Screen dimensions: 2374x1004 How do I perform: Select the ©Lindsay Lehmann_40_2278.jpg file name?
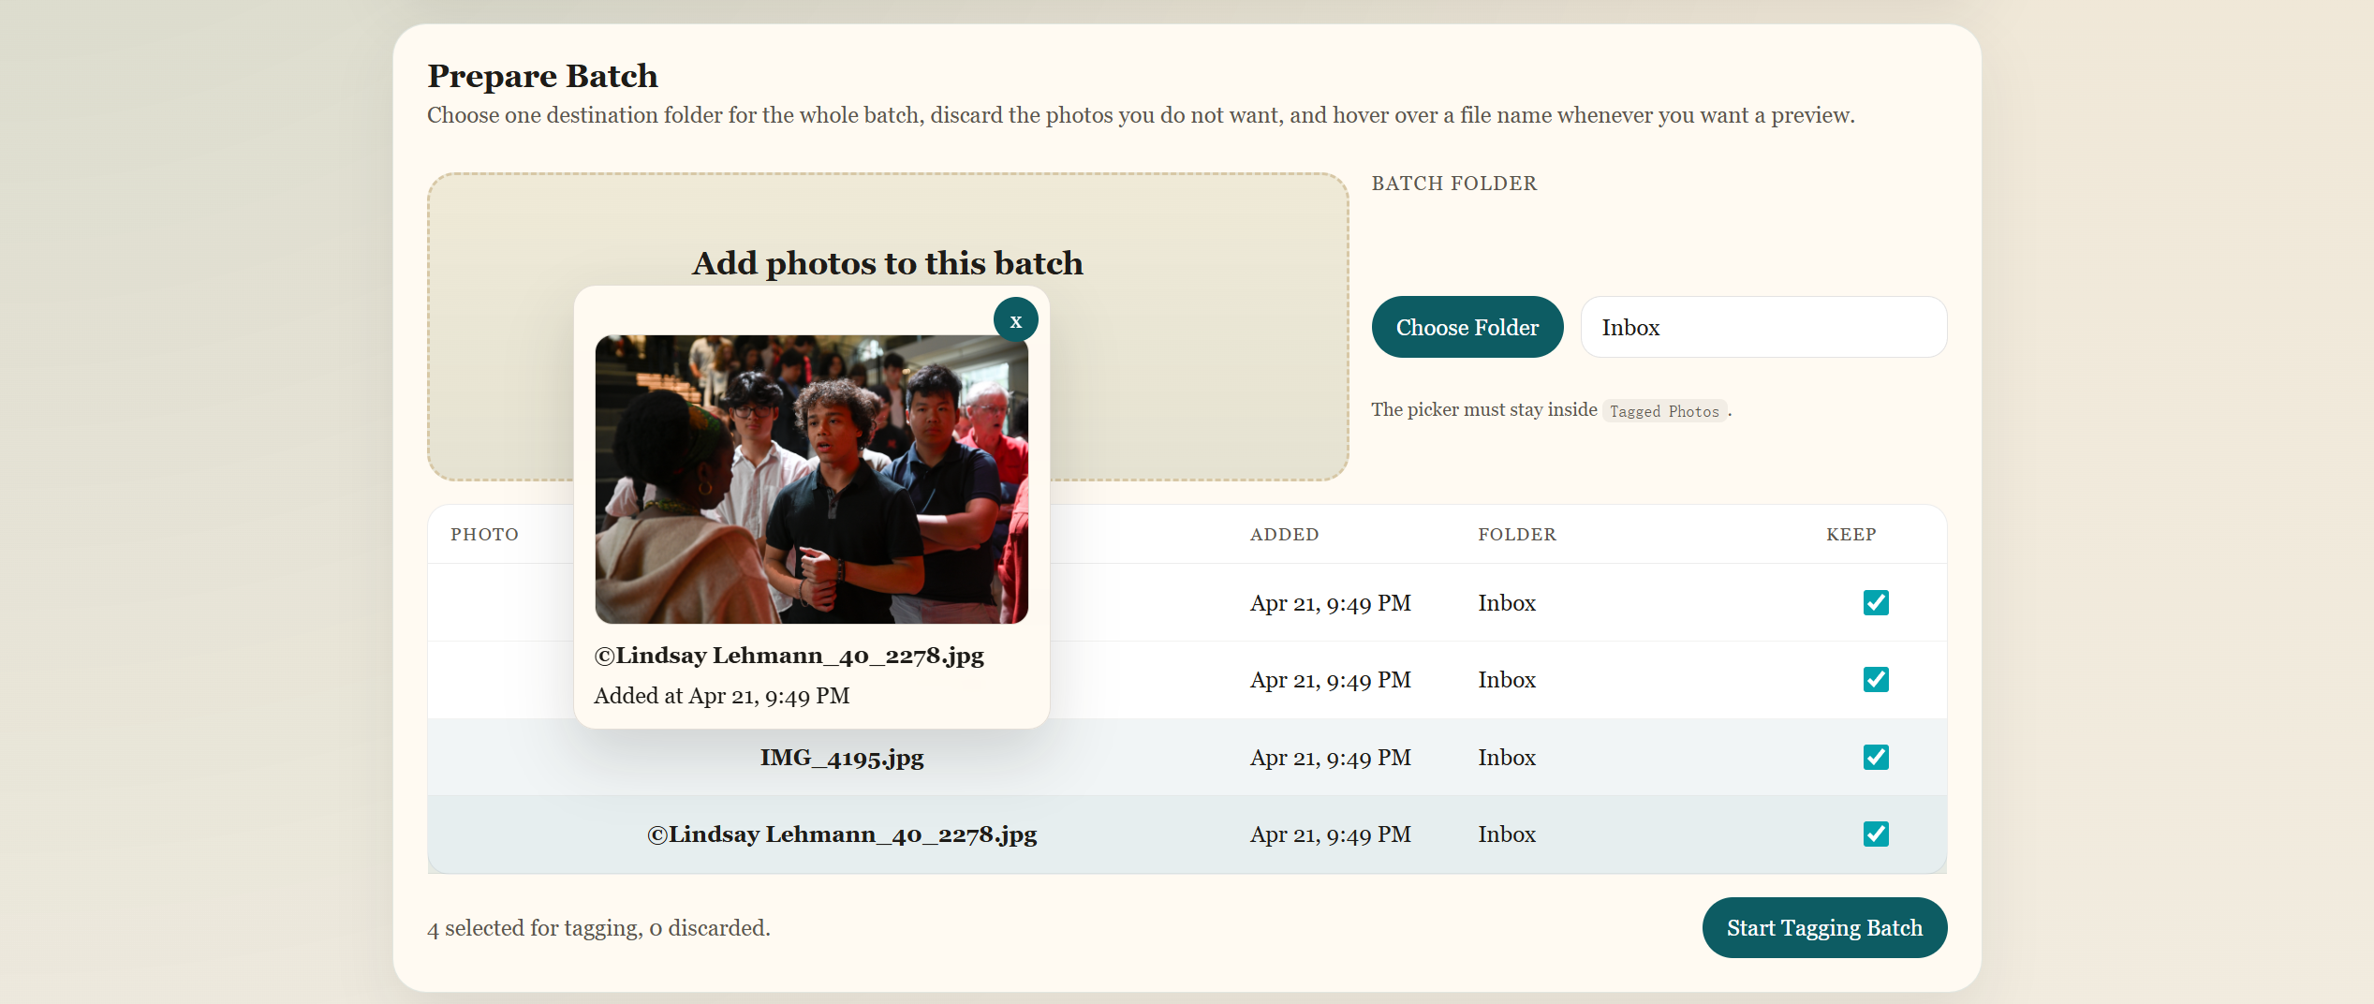tap(842, 834)
